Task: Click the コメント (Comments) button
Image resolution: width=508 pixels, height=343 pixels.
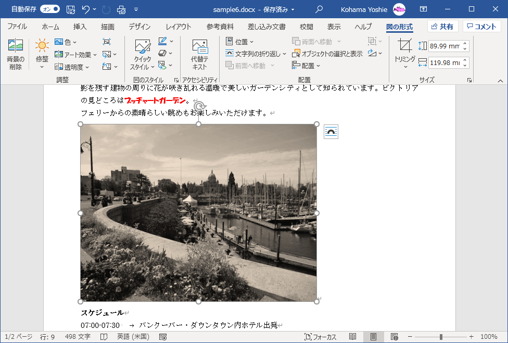Action: point(482,27)
